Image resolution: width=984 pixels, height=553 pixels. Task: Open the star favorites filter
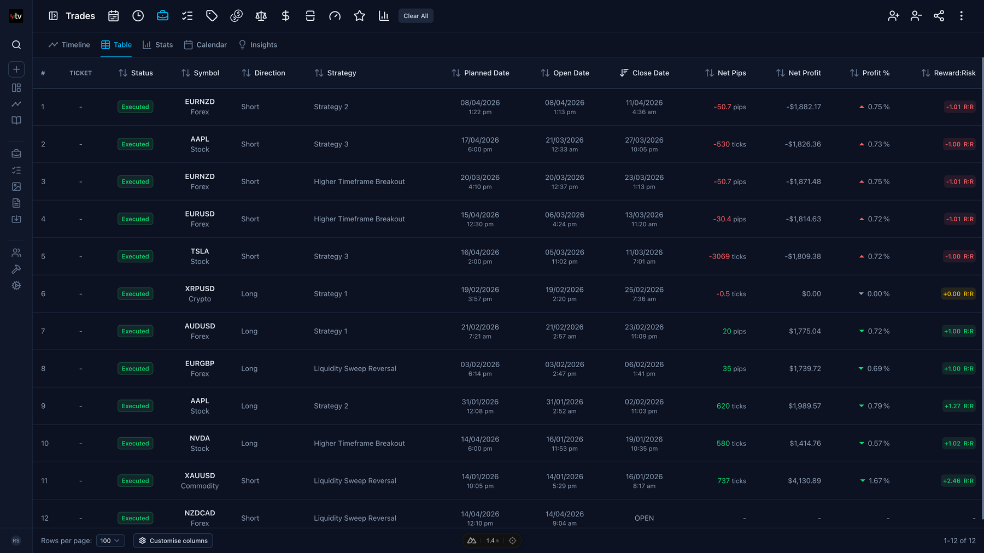point(359,16)
